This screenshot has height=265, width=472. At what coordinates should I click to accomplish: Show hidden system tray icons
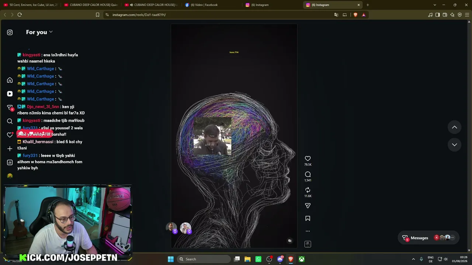point(413,259)
